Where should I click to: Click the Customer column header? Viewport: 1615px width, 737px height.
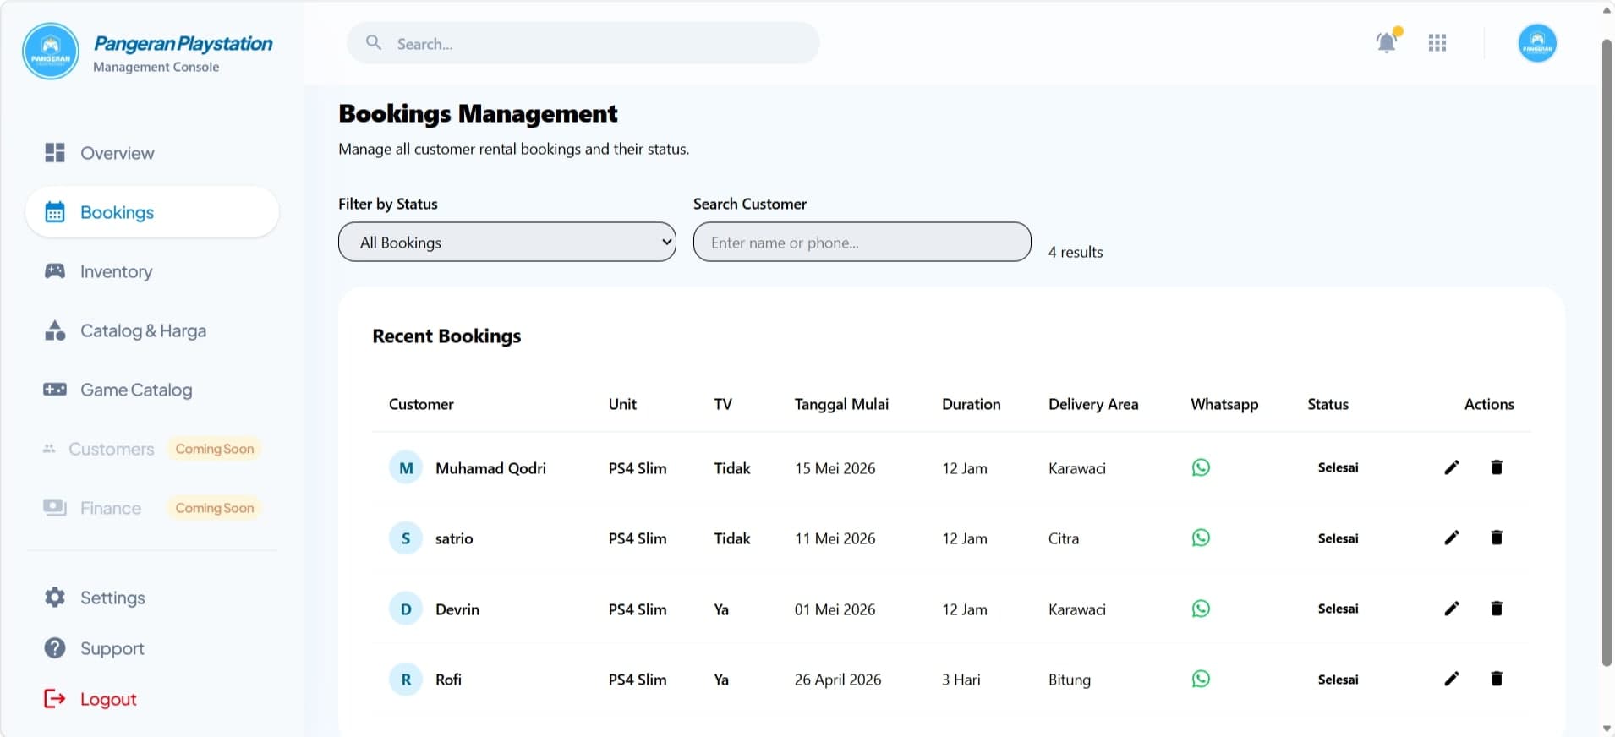421,404
